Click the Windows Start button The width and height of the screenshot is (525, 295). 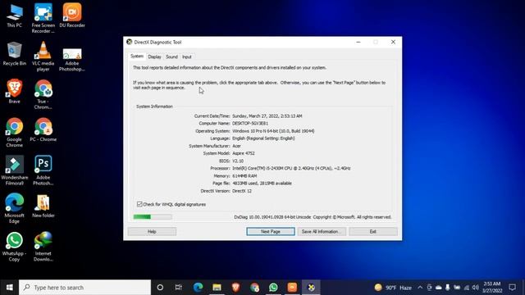[9, 288]
